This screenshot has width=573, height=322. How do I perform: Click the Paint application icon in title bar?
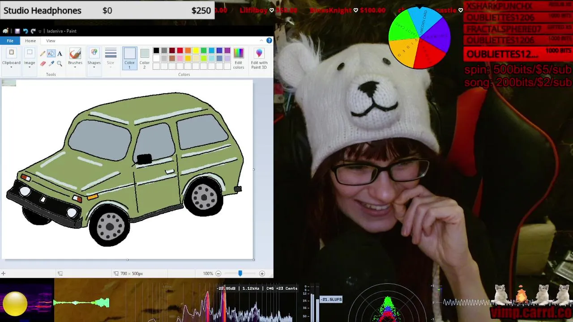[x=5, y=31]
